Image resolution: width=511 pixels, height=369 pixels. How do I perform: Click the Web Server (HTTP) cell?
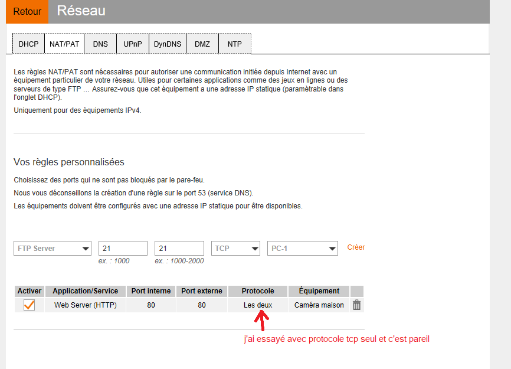coord(86,305)
